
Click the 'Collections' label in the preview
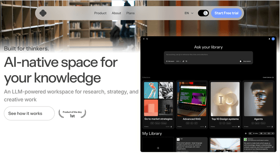(x=146, y=77)
